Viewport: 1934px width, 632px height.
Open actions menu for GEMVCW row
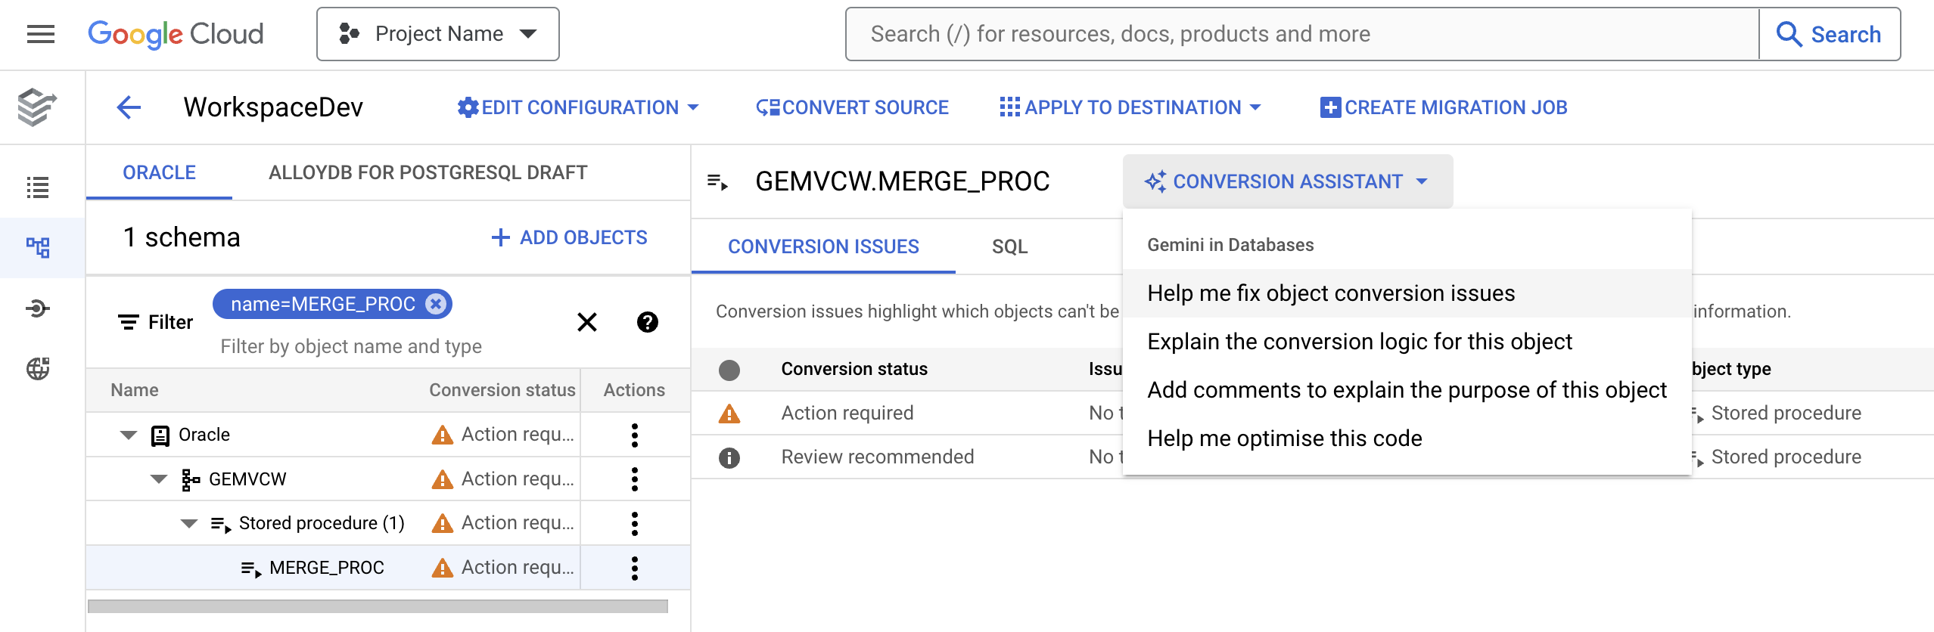point(634,479)
